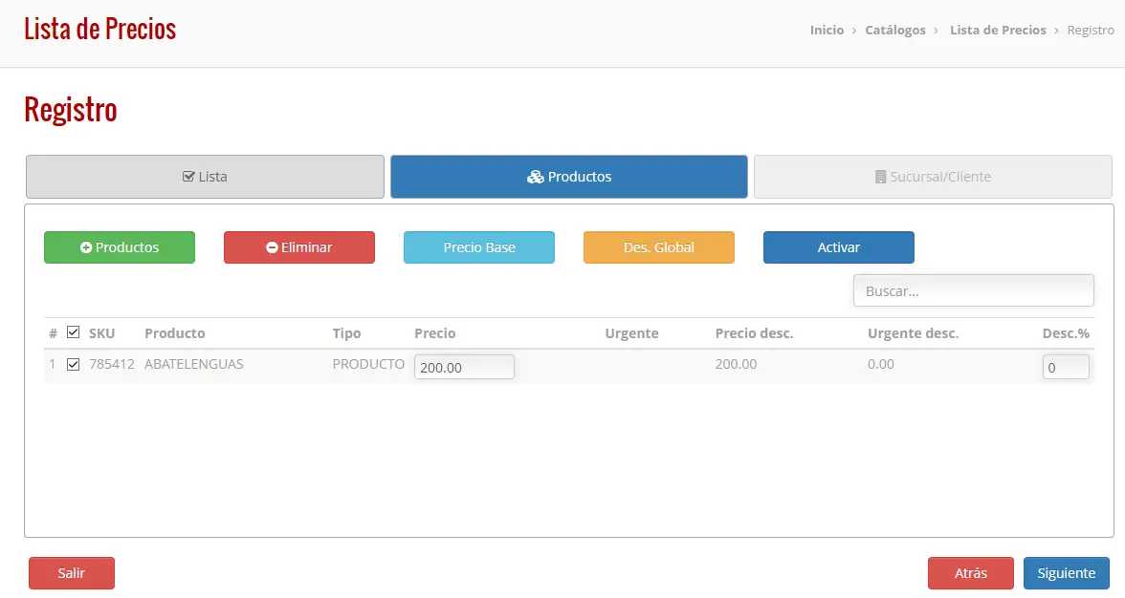Click the Precio Base button

479,247
